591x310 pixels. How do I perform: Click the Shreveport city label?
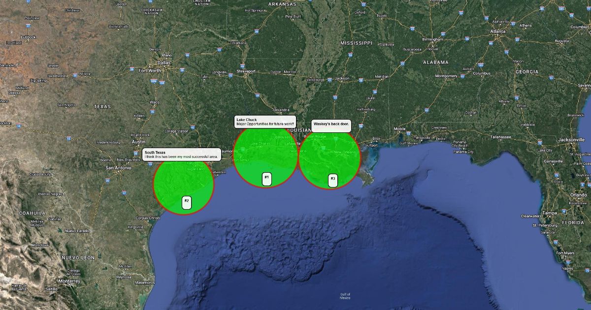246,71
